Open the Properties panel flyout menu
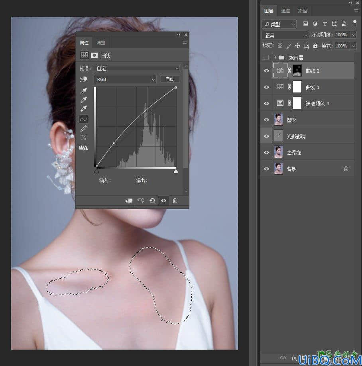 [x=184, y=43]
